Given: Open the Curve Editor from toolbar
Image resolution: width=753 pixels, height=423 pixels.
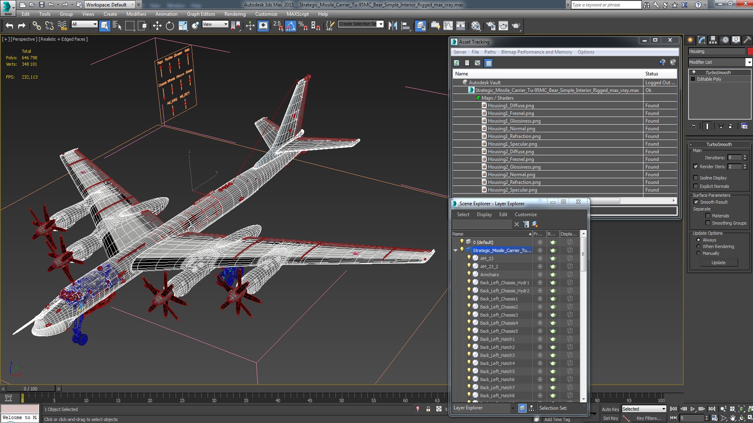Looking at the screenshot, I should (448, 26).
